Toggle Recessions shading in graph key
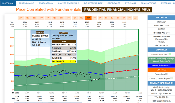The height and width of the screenshot is (103, 175). 161,74
